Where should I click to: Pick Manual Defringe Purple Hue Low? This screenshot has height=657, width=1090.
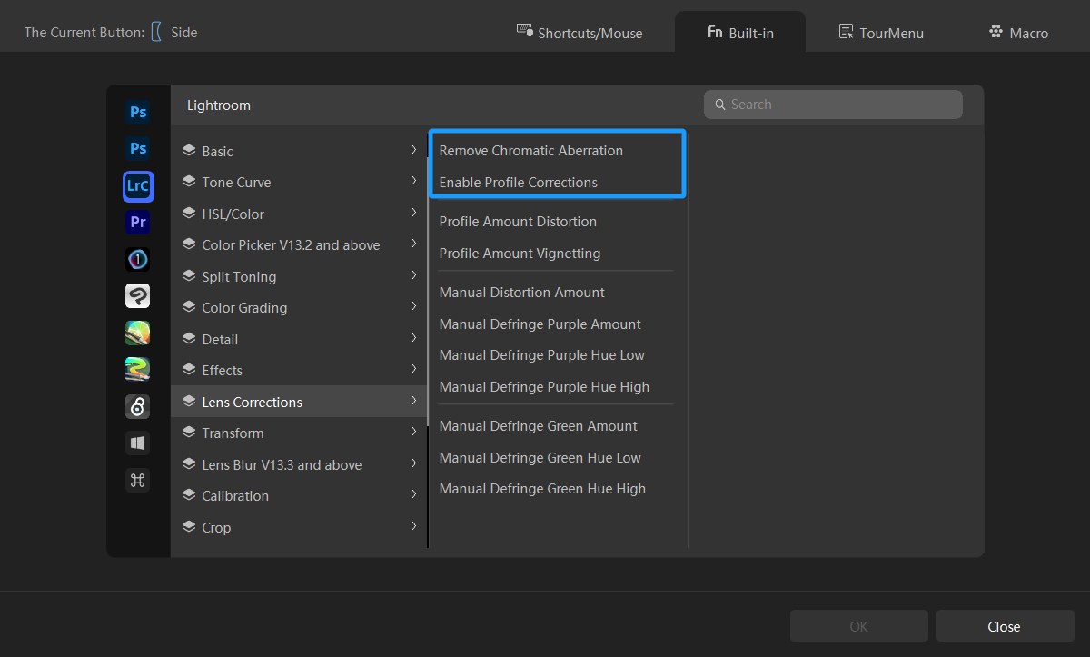[x=542, y=354]
